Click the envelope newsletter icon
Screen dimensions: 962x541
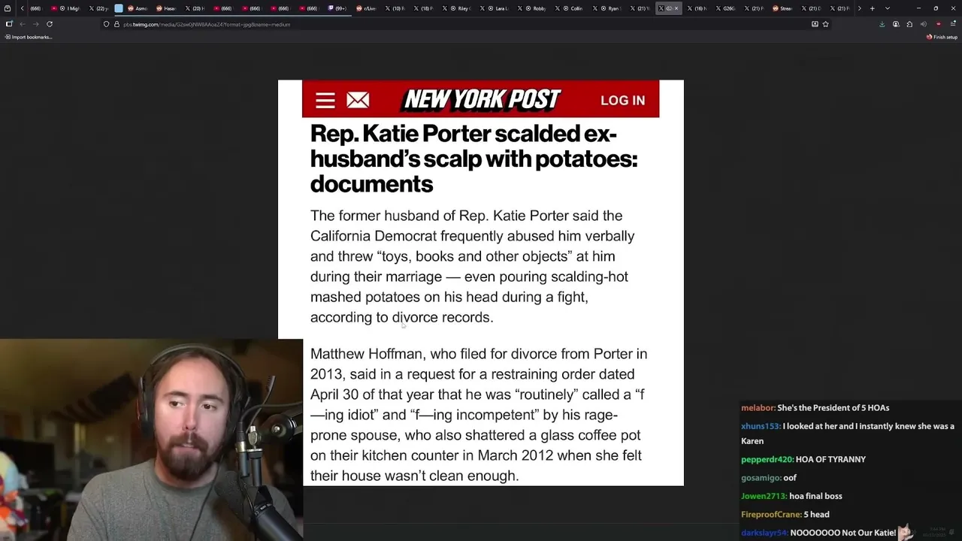358,100
